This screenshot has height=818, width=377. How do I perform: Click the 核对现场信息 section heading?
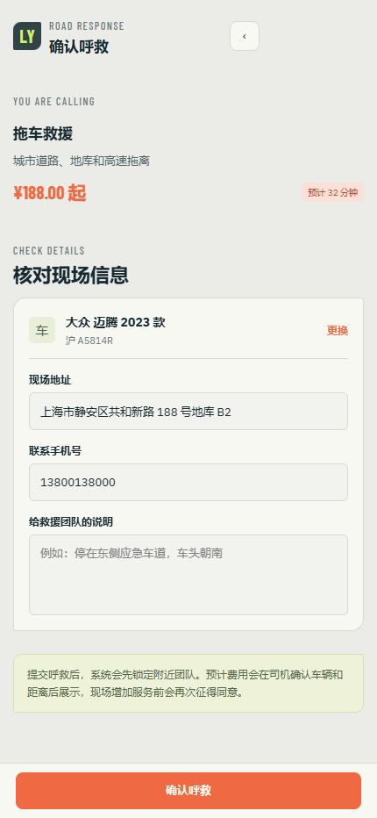[71, 275]
